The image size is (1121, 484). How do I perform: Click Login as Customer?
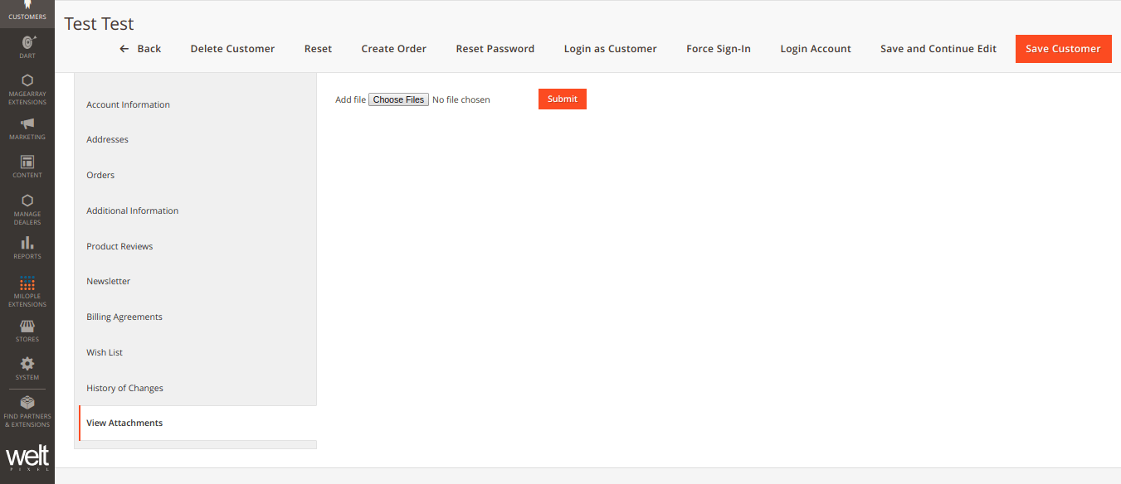(610, 48)
